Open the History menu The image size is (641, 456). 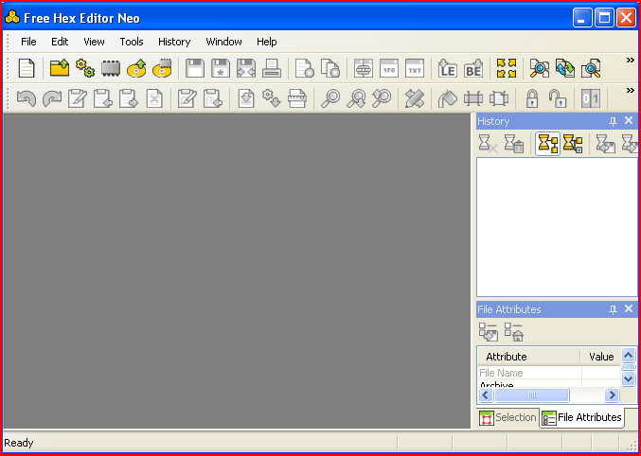pos(174,42)
